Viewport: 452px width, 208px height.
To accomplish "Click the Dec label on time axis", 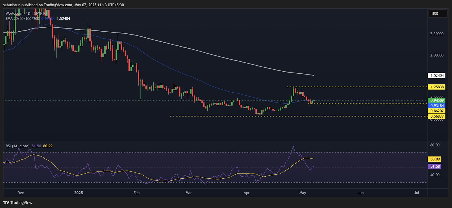I will click(21, 193).
